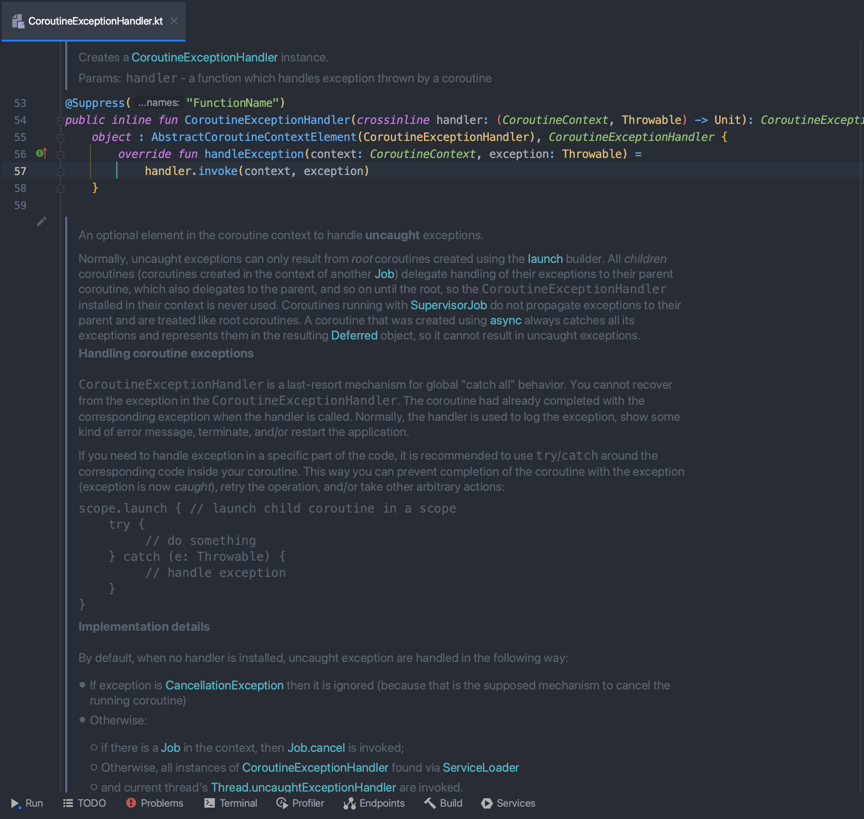Viewport: 864px width, 819px height.
Task: Toggle the fold marker on line 56
Action: click(60, 155)
